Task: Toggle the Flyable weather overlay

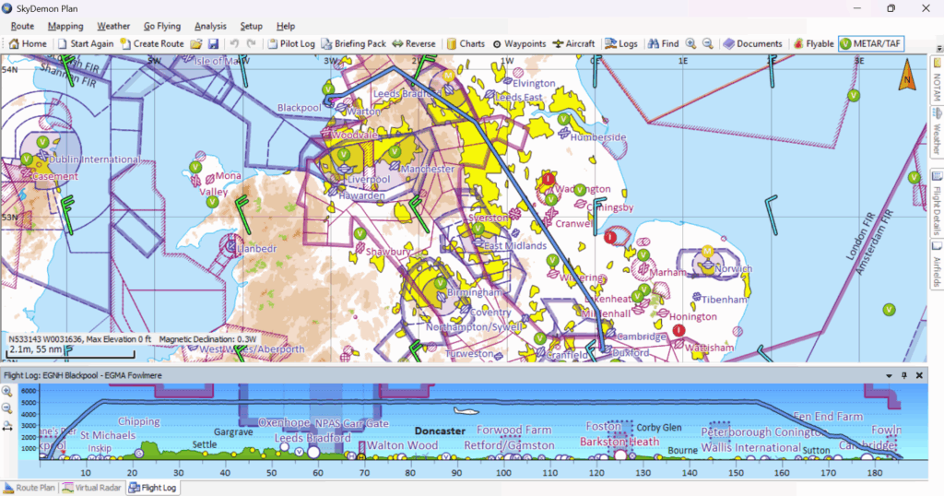Action: tap(813, 43)
